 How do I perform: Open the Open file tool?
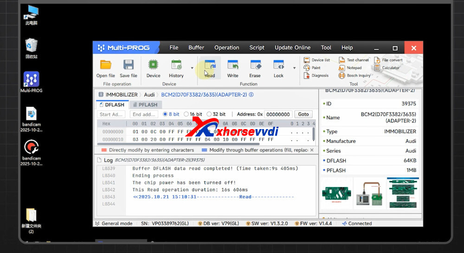click(105, 69)
